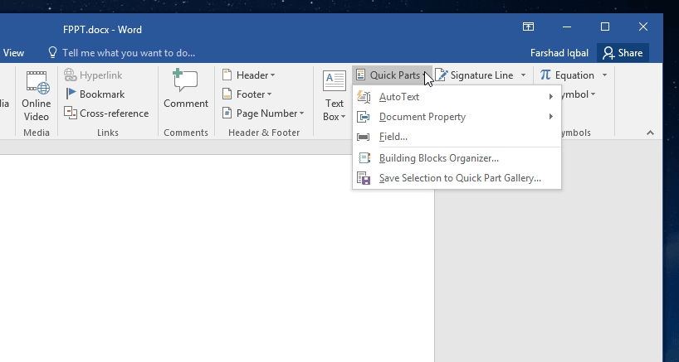Open the Equation pi icon

pos(546,75)
